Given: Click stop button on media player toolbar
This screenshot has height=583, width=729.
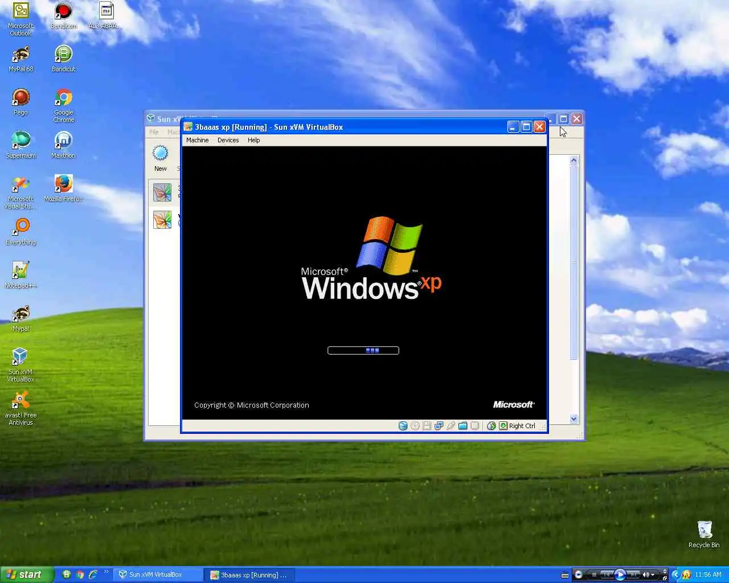Looking at the screenshot, I should point(595,574).
